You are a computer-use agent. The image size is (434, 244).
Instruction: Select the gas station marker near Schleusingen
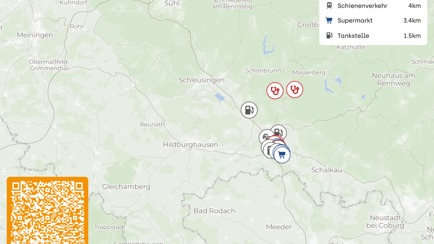249,110
